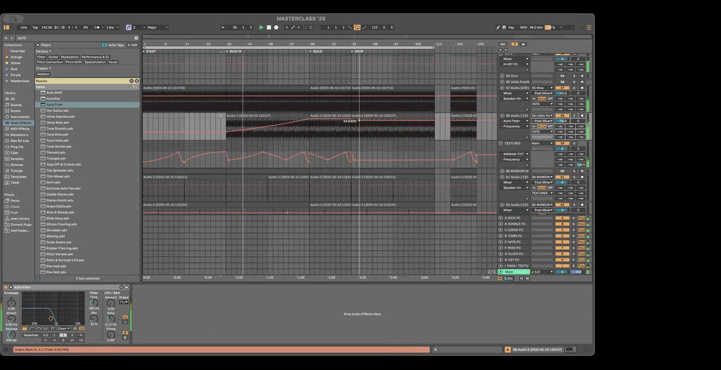Enable Draw Mode pencil icon
This screenshot has height=370, width=721.
pos(498,28)
